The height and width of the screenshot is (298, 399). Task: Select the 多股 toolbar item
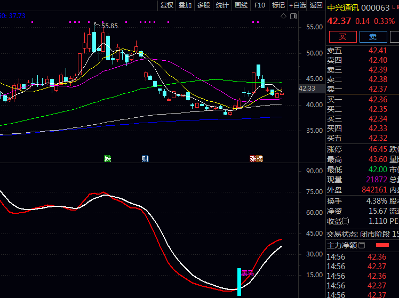204,5
